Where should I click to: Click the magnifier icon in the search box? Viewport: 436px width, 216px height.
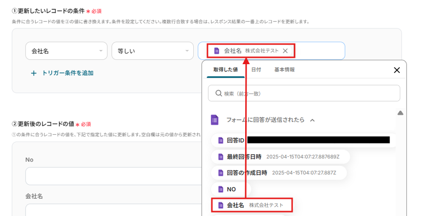[x=218, y=93]
